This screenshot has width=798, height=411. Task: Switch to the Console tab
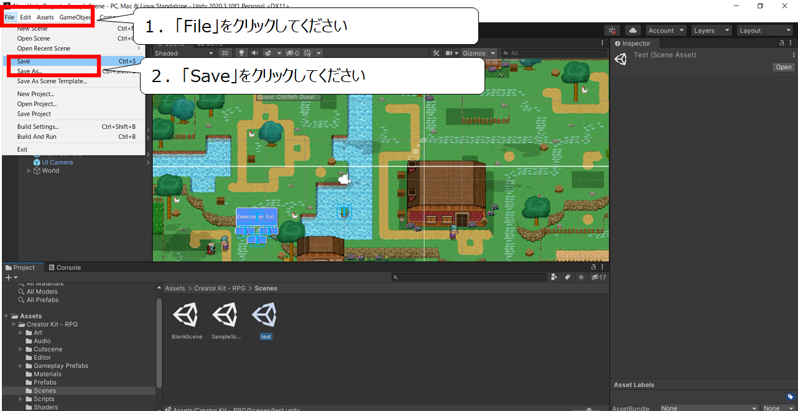(65, 267)
